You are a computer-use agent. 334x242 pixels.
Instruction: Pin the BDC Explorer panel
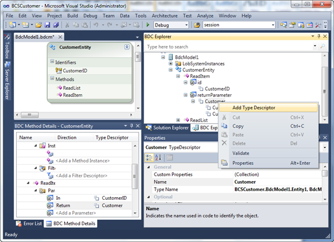tap(319, 37)
